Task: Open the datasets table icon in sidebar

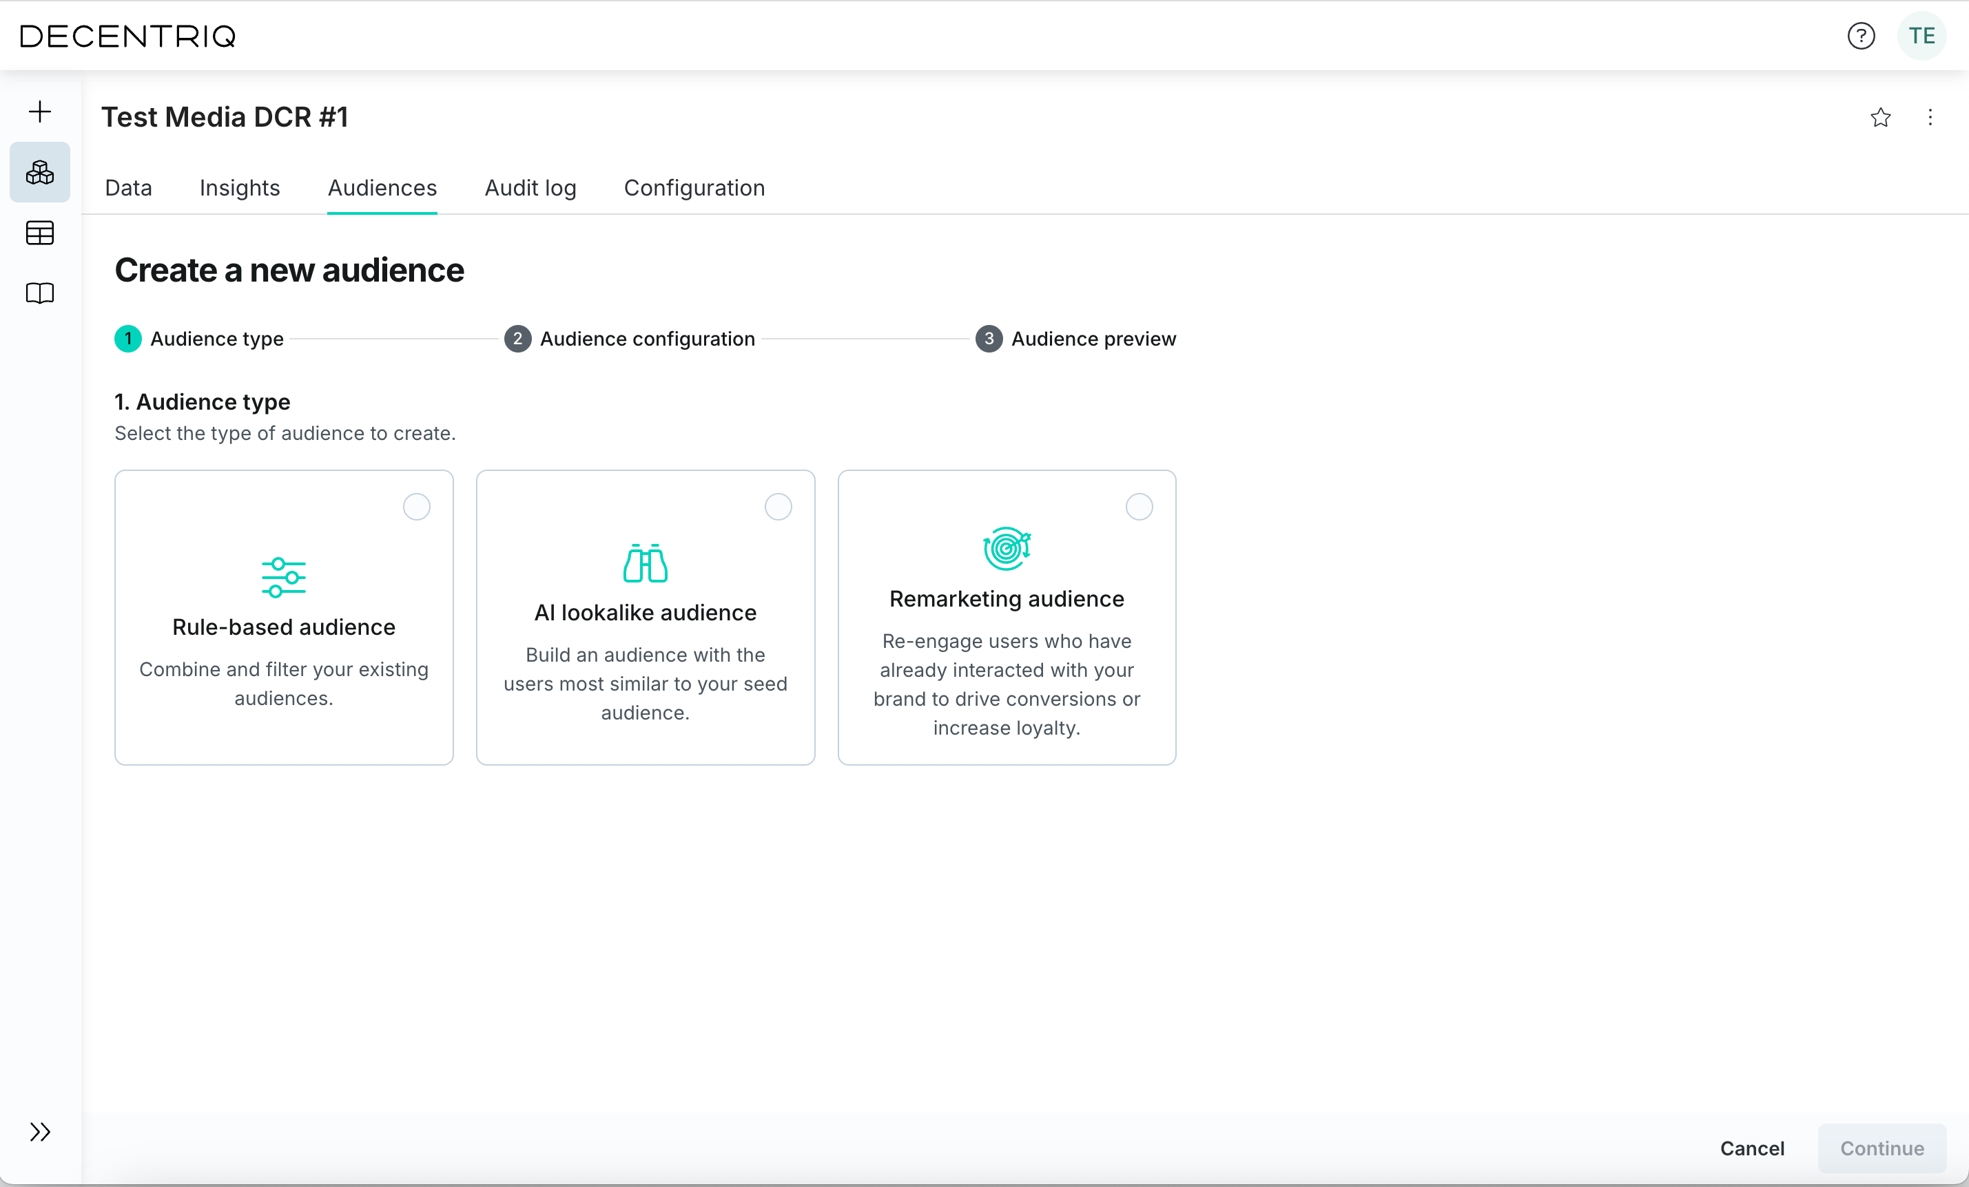Action: 40,233
